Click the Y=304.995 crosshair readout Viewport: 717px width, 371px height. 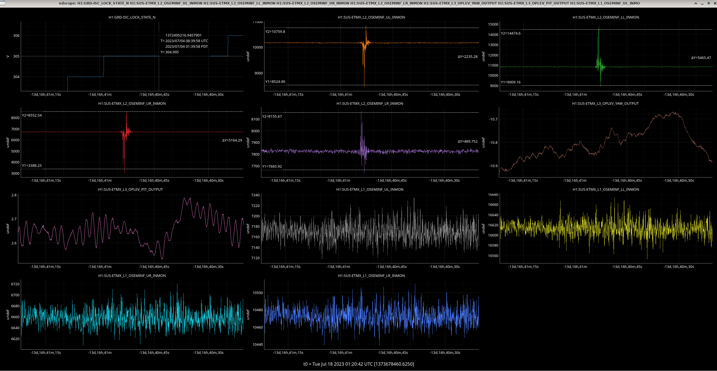coord(170,52)
